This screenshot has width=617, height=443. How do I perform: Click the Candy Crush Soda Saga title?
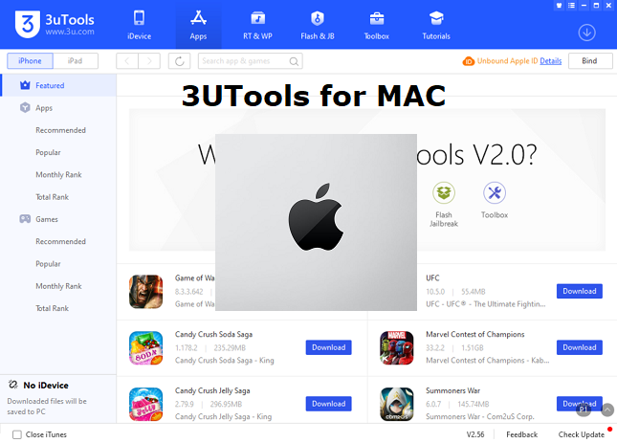[x=213, y=335]
